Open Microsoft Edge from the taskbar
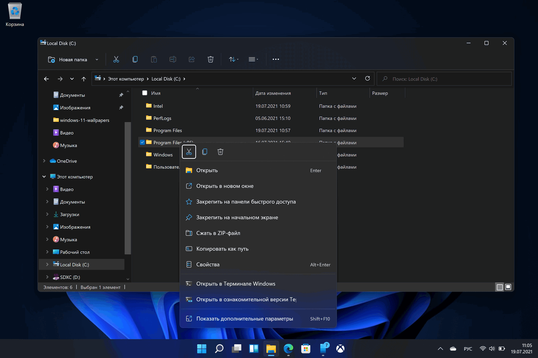 (x=288, y=348)
